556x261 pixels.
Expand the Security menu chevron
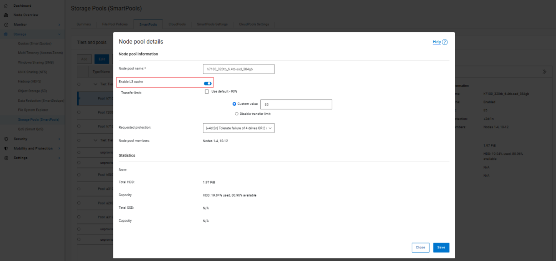[59, 139]
